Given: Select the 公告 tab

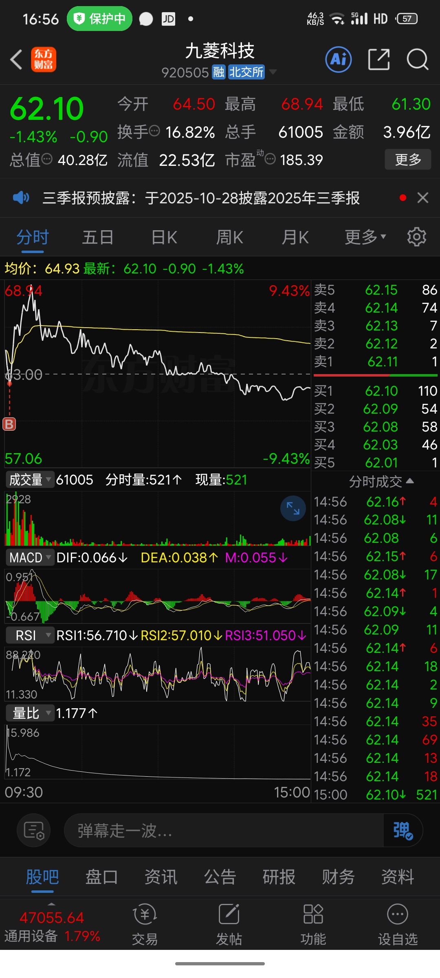Looking at the screenshot, I should click(220, 877).
